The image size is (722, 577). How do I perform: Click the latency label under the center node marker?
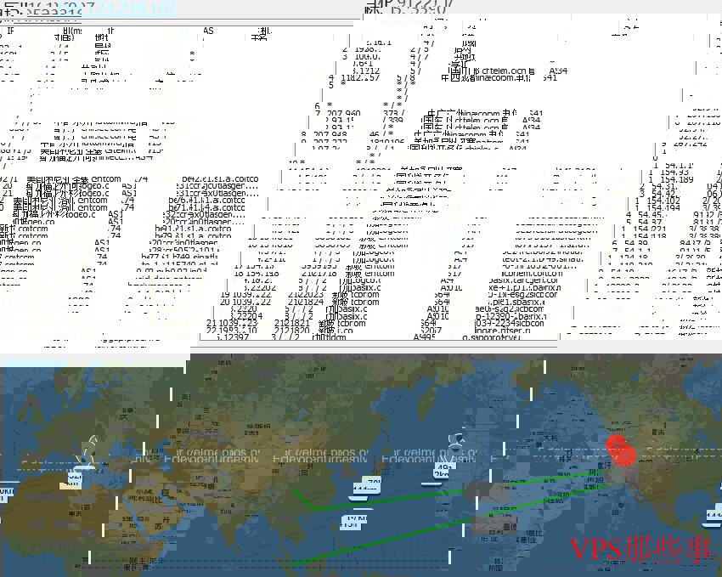(443, 468)
